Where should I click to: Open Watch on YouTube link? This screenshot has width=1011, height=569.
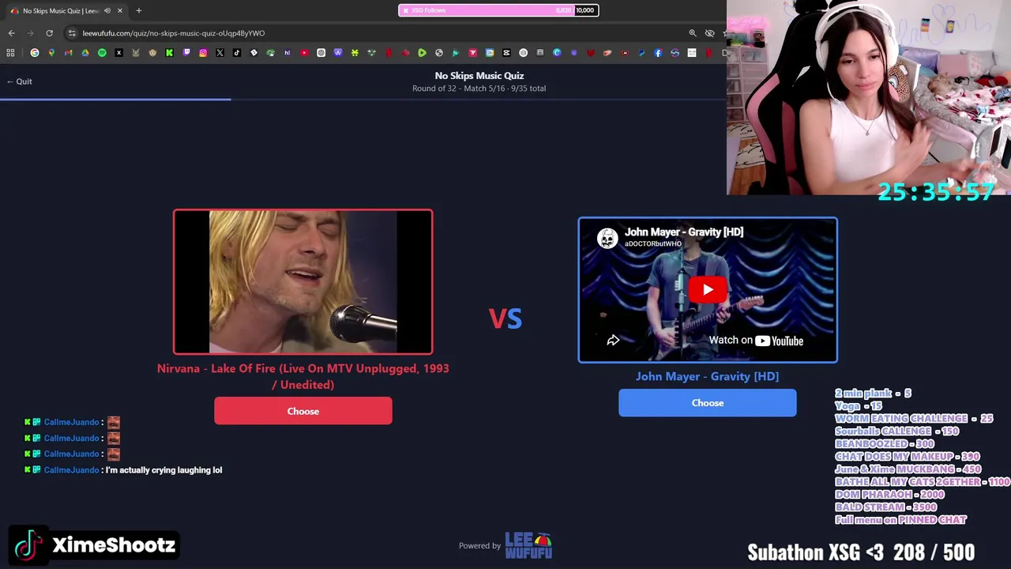click(x=756, y=341)
